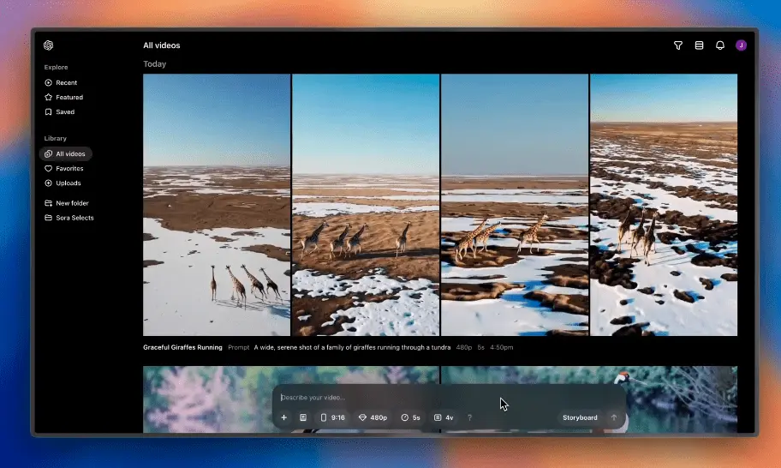This screenshot has height=468, width=781.
Task: Open the purple J account avatar
Action: 741,45
